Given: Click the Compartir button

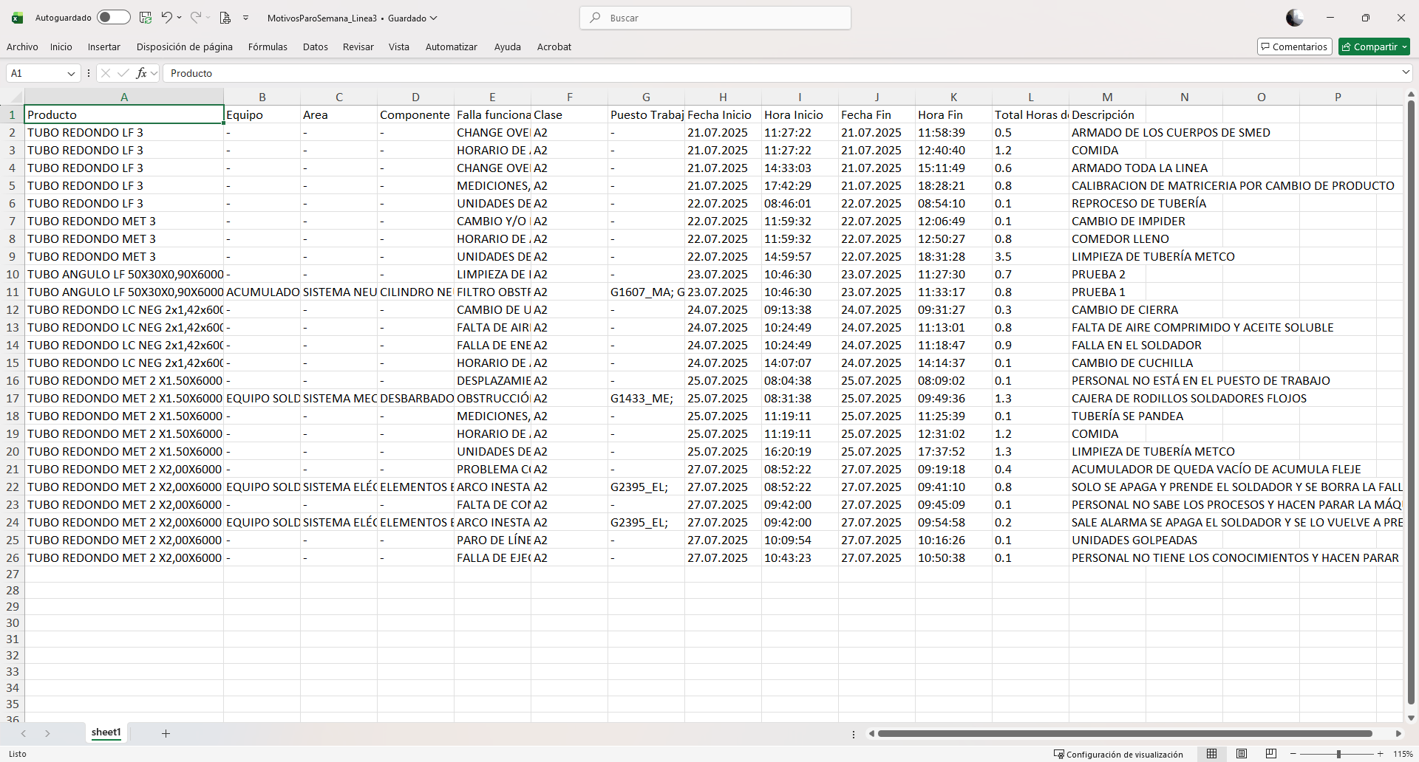Looking at the screenshot, I should [x=1374, y=47].
